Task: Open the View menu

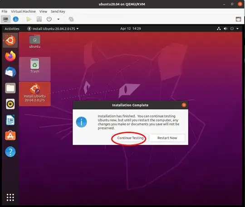Action: point(43,11)
